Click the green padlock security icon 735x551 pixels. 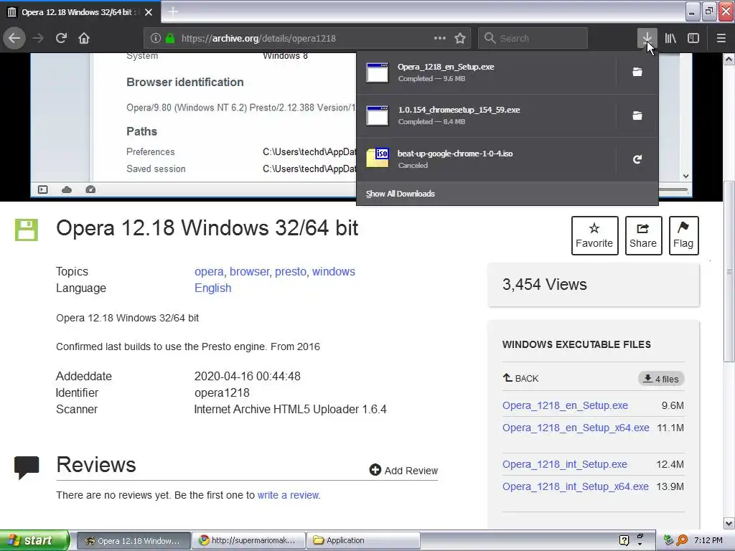click(170, 39)
